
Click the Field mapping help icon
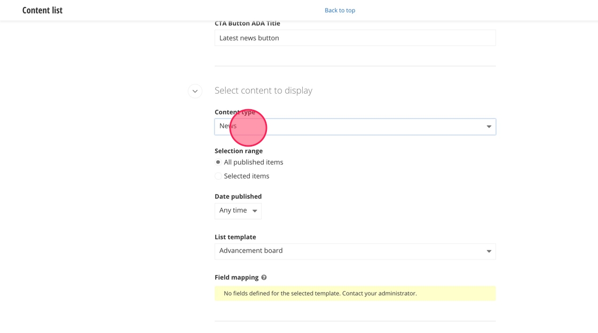[264, 278]
